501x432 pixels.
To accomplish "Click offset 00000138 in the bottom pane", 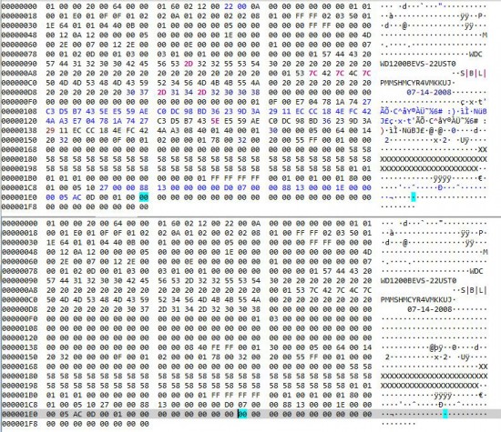I will (x=19, y=347).
